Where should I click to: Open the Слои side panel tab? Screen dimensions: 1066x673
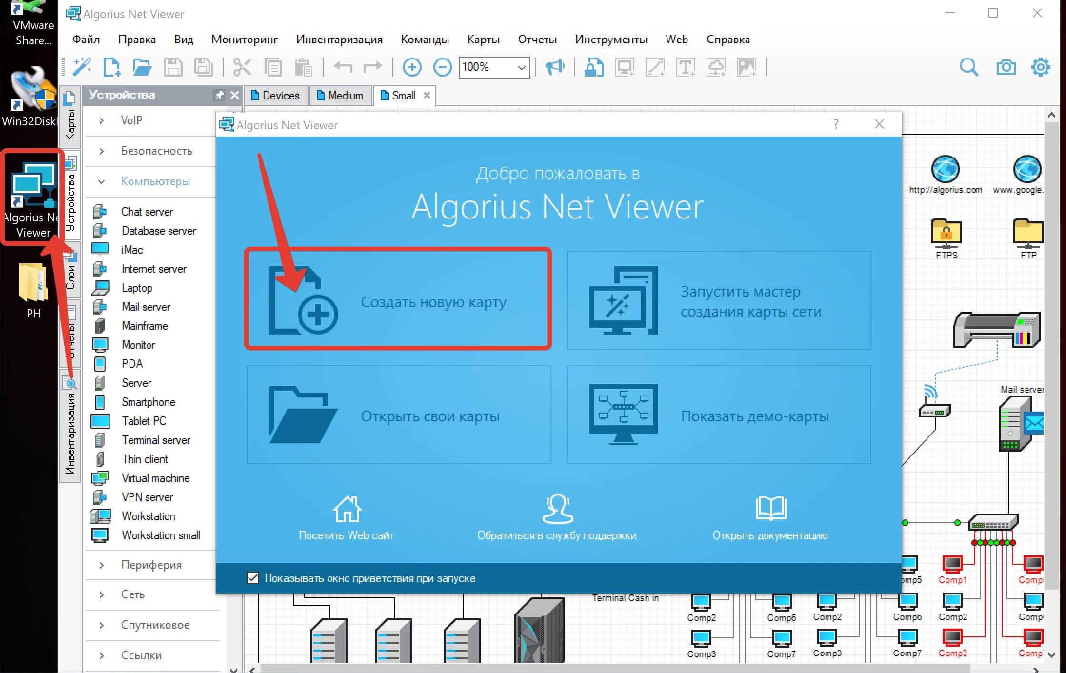(70, 269)
